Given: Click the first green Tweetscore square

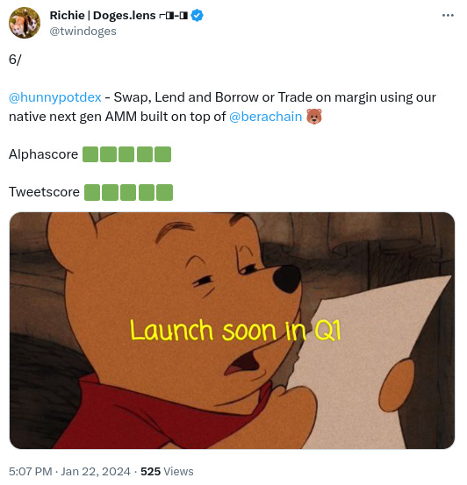Looking at the screenshot, I should point(92,192).
